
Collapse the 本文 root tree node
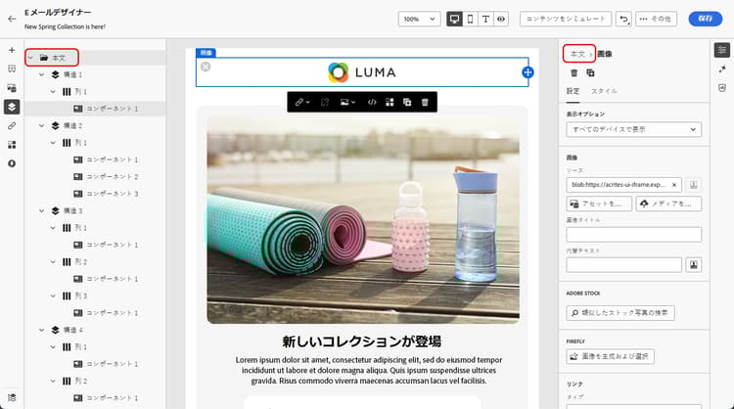click(x=31, y=58)
